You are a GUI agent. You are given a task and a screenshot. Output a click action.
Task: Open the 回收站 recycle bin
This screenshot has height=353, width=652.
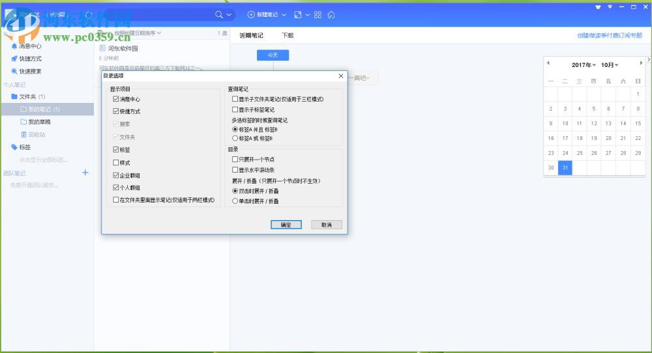point(33,135)
